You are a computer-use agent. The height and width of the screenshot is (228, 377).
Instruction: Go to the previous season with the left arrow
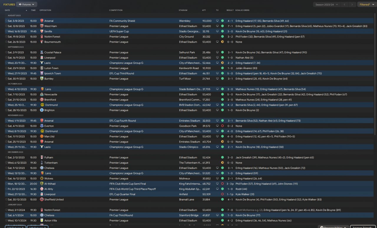(344, 4)
